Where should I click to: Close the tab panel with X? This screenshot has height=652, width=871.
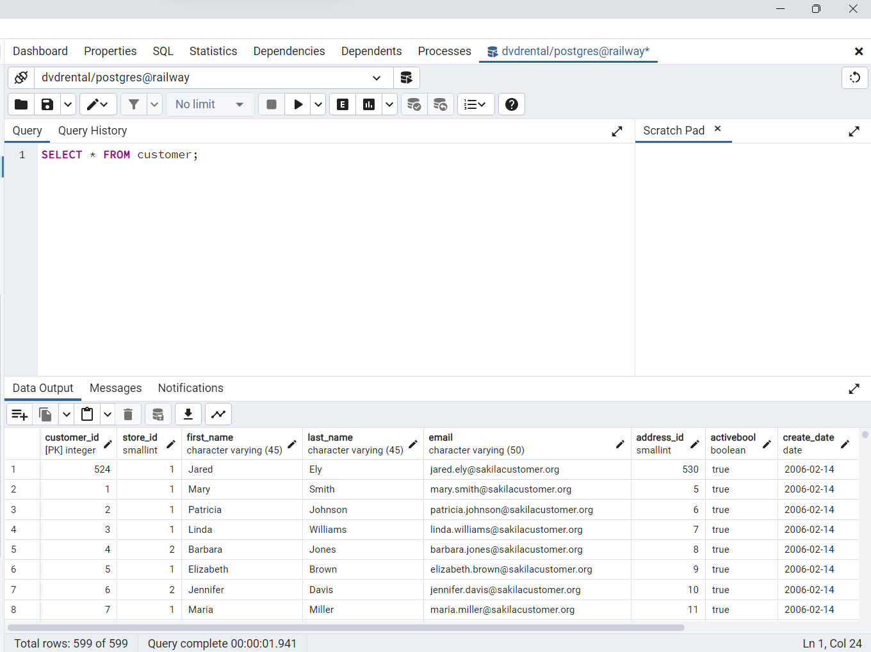(x=859, y=51)
